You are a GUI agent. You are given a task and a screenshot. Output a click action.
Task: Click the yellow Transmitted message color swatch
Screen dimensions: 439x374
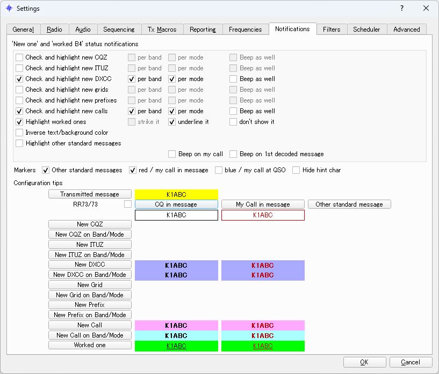(x=177, y=194)
